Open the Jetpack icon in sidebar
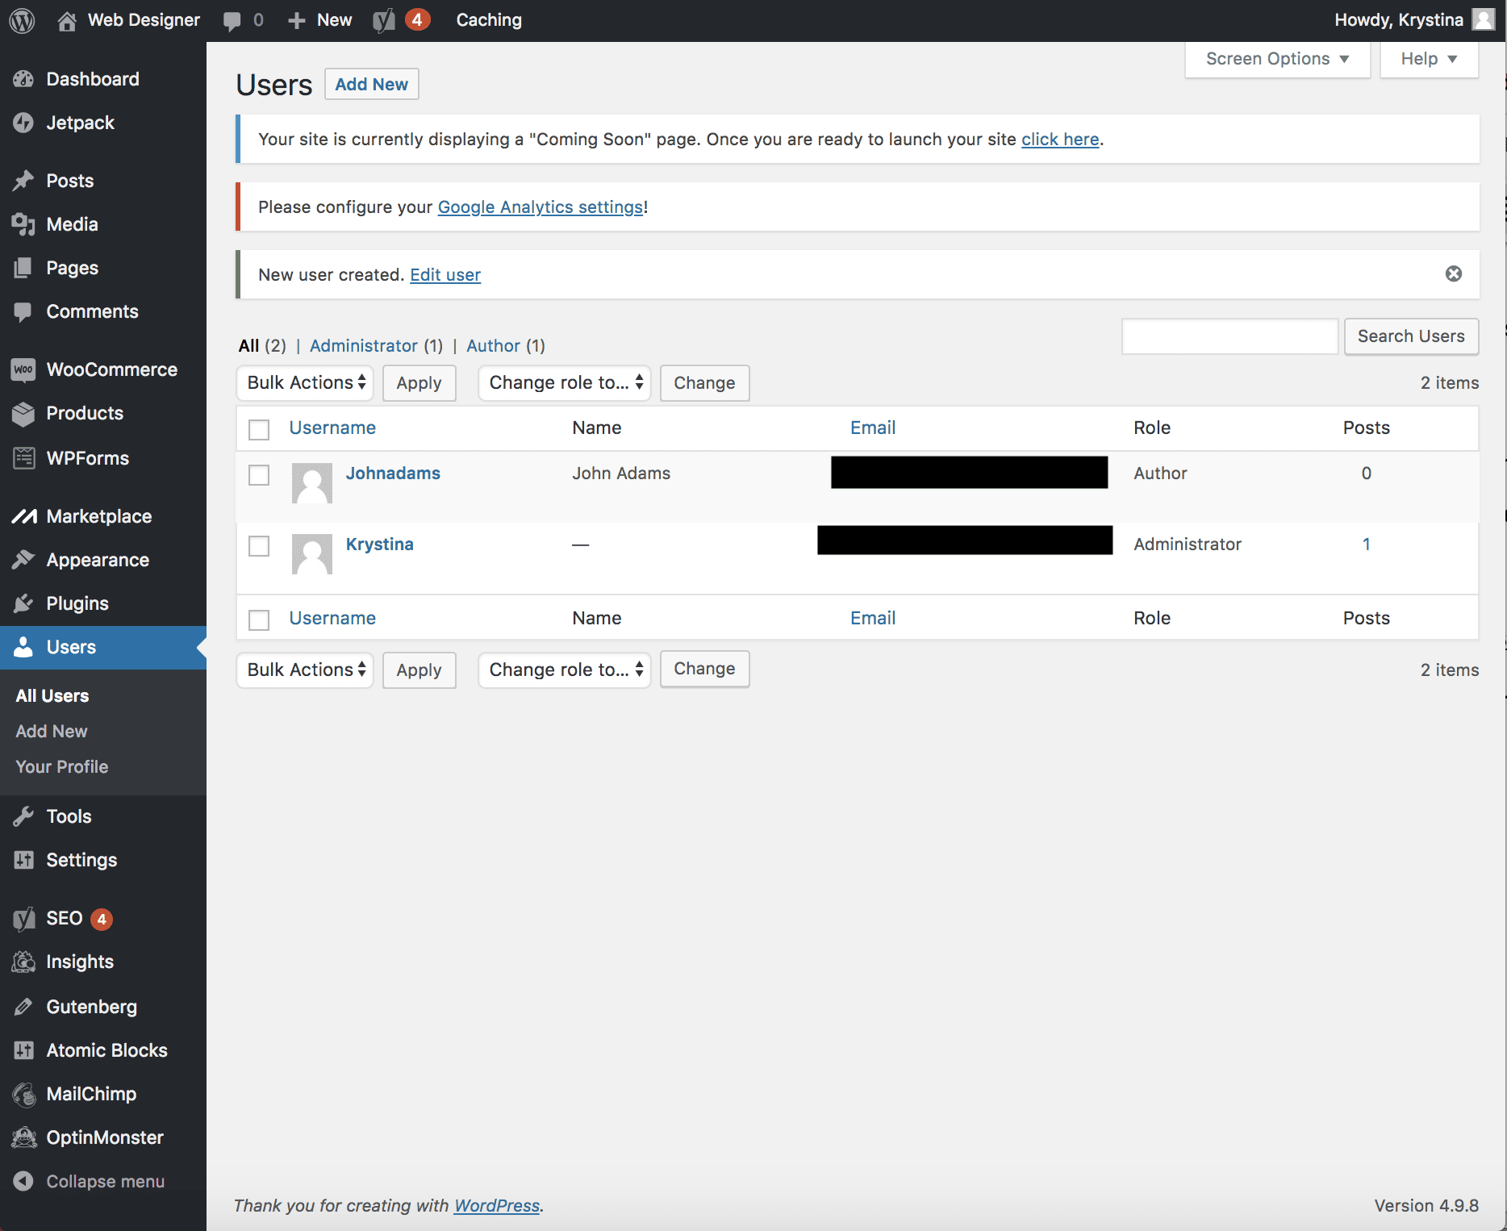The height and width of the screenshot is (1231, 1507). 23,123
